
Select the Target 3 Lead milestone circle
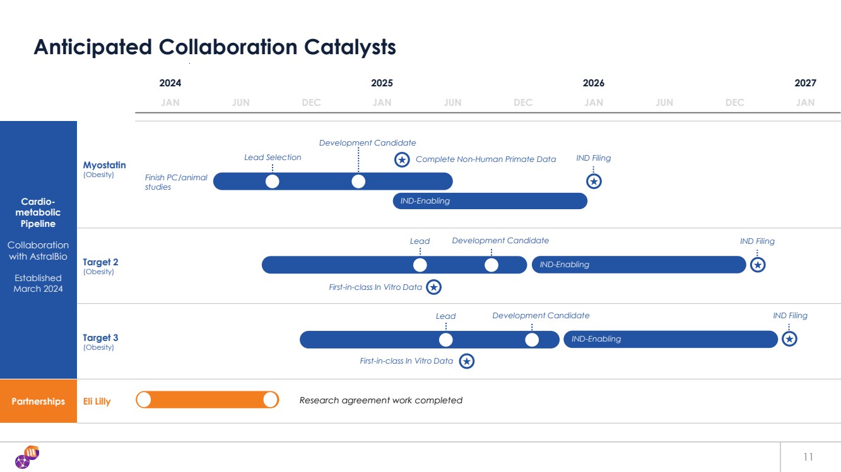[x=446, y=340]
